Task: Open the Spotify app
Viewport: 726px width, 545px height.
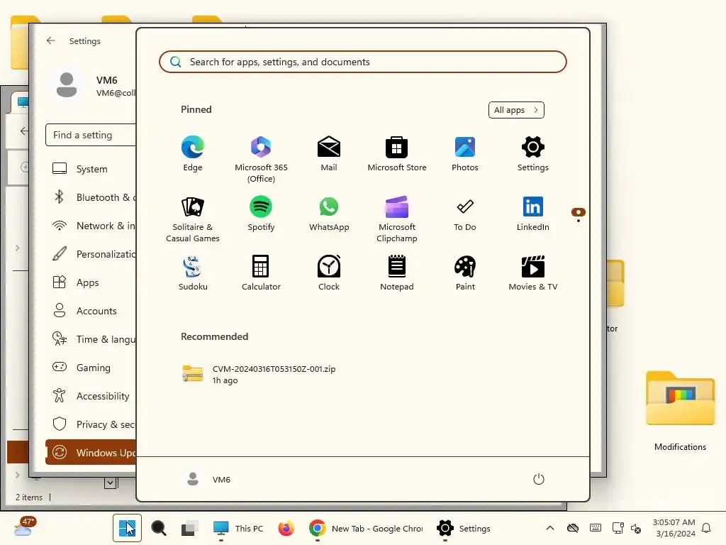Action: [x=261, y=214]
